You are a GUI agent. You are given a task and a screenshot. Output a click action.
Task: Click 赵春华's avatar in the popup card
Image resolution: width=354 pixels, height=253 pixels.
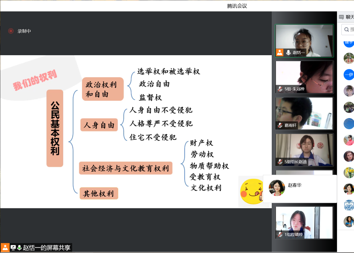pyautogui.click(x=277, y=188)
